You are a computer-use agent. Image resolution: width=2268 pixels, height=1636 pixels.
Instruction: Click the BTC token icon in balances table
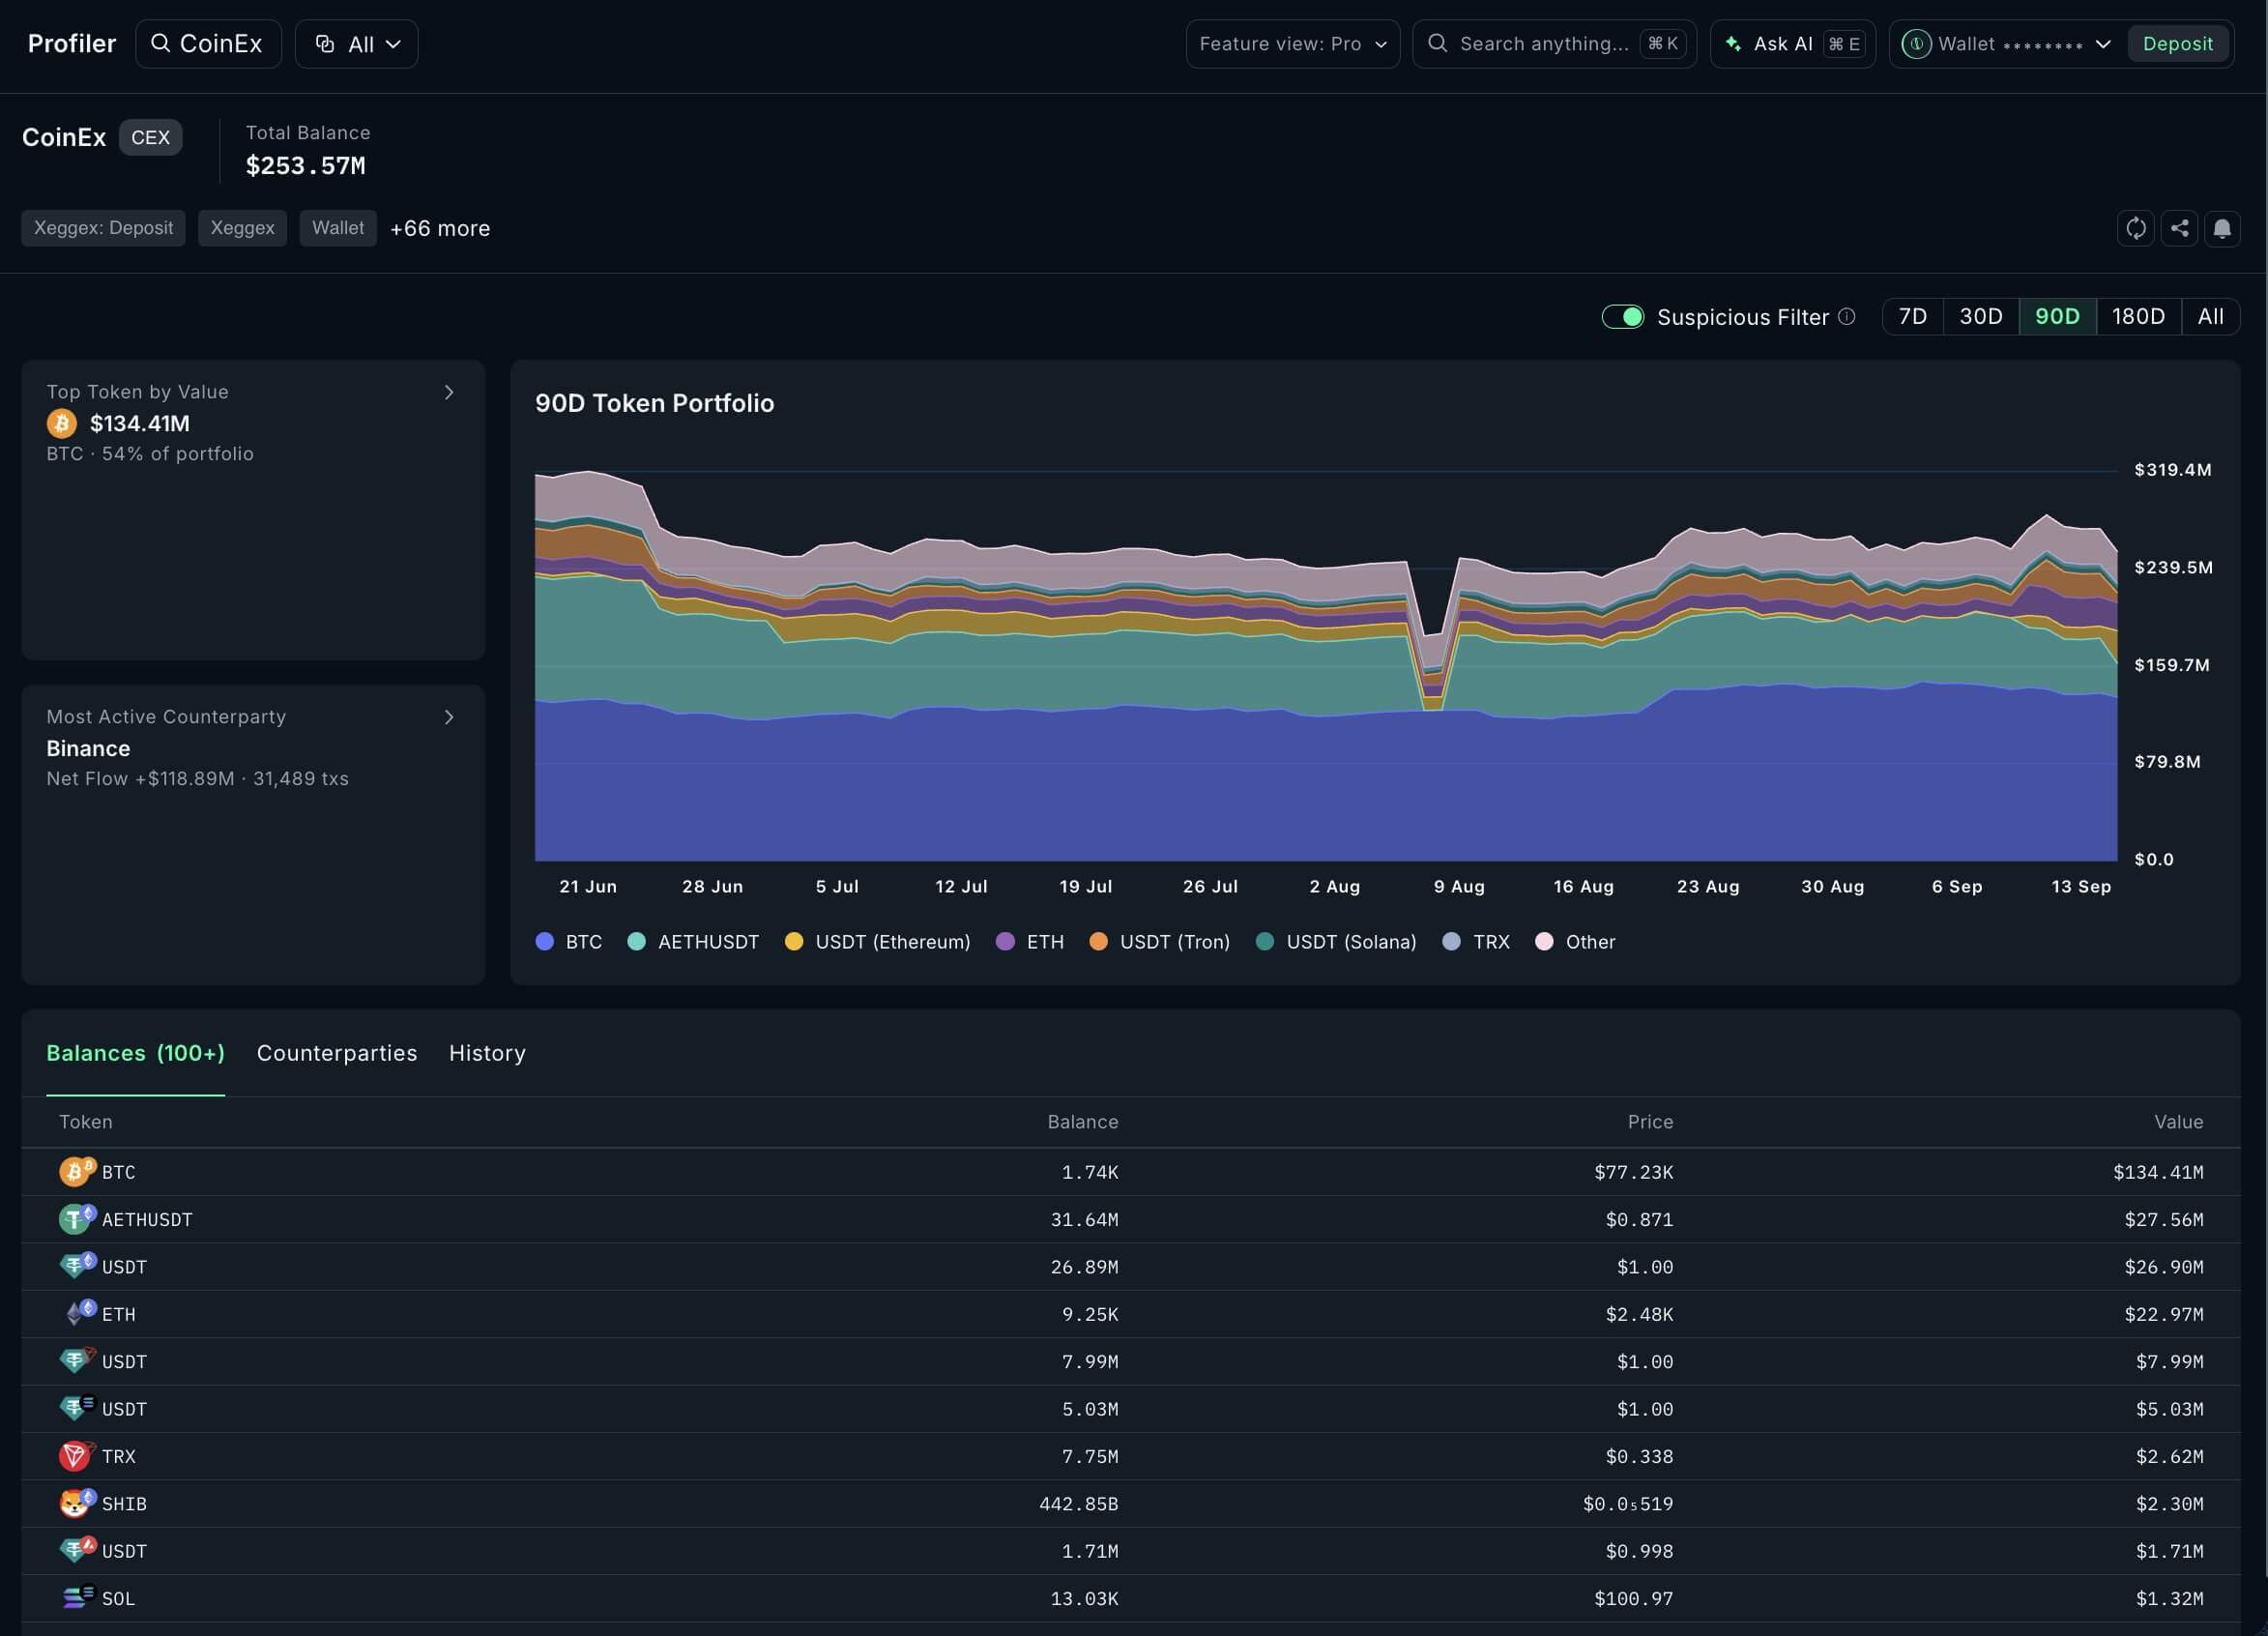point(76,1171)
